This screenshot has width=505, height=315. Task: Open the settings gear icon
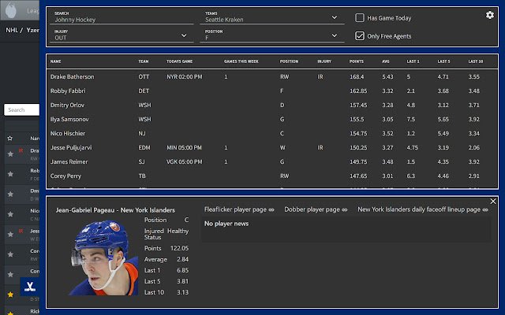click(x=489, y=15)
